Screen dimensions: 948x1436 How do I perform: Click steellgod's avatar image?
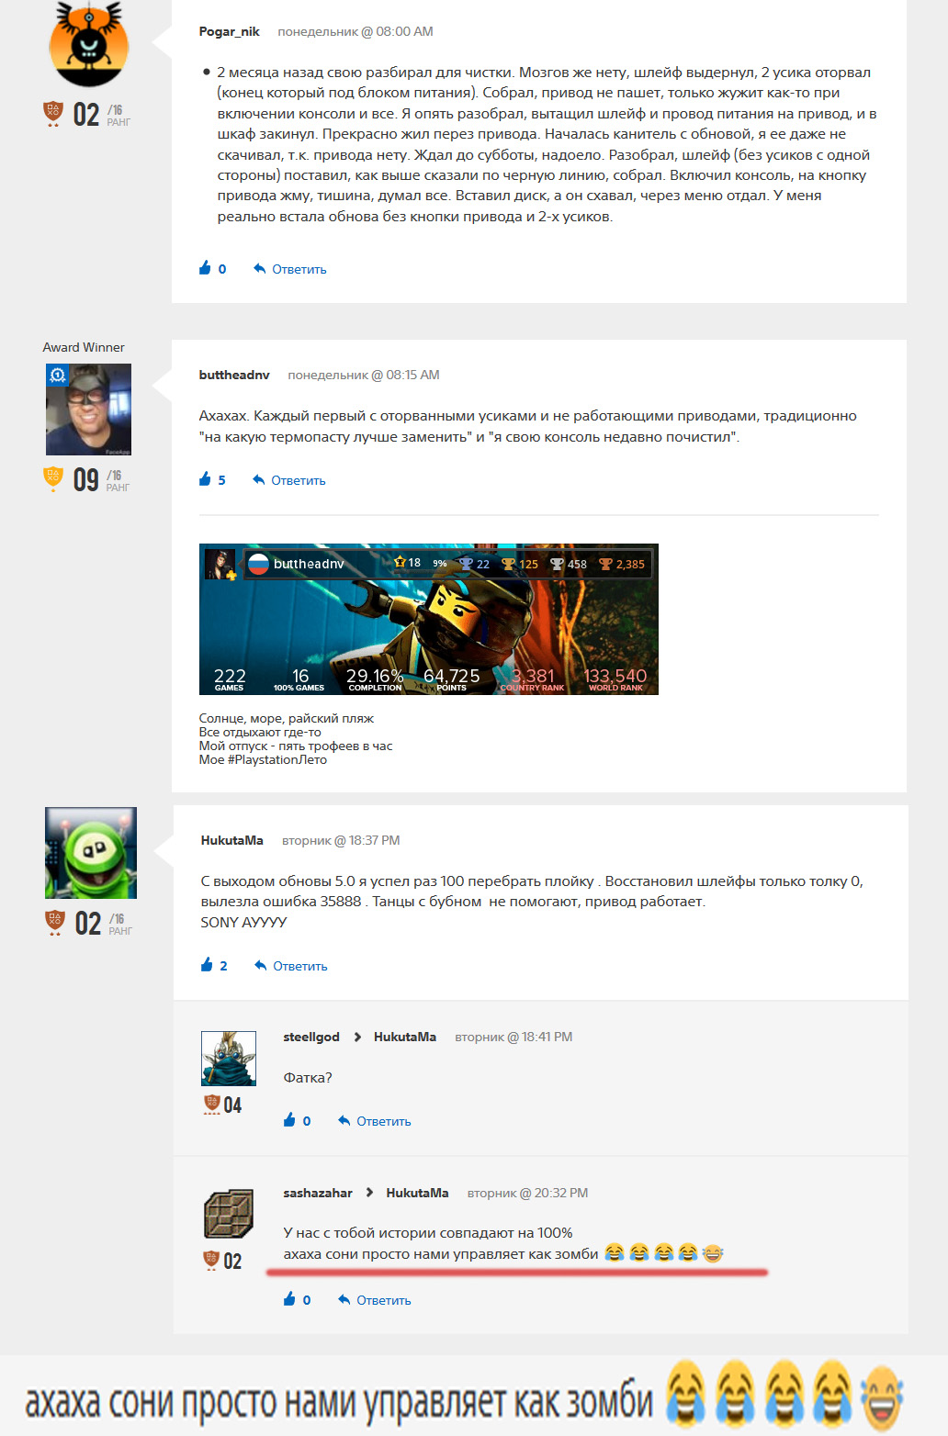(x=228, y=1058)
